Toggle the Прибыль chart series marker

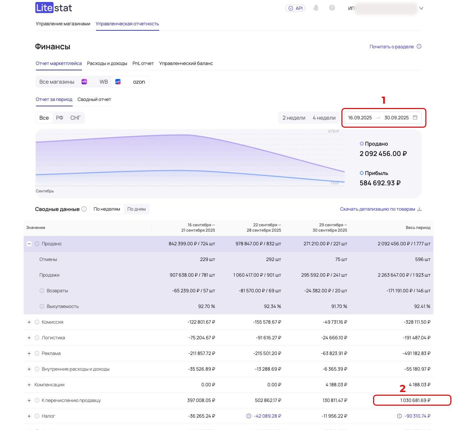(x=362, y=173)
